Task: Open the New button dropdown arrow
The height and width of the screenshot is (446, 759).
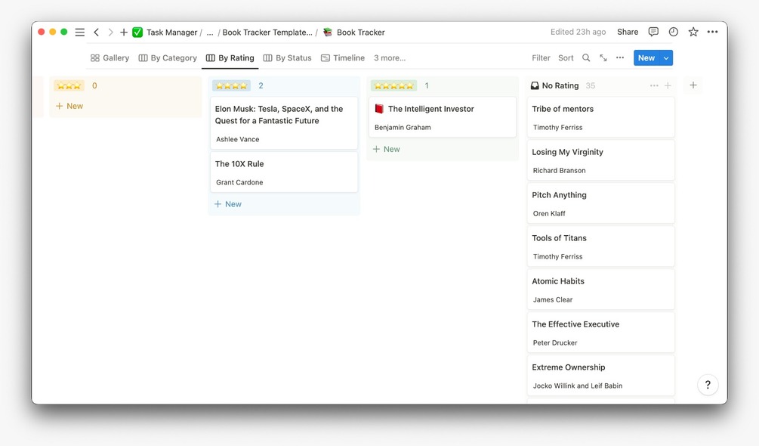Action: (666, 58)
